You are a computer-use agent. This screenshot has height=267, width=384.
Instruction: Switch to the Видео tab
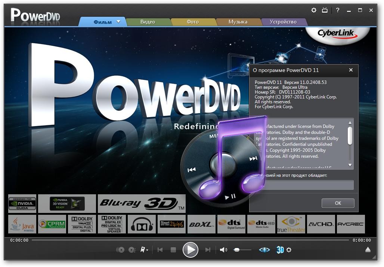pyautogui.click(x=148, y=22)
